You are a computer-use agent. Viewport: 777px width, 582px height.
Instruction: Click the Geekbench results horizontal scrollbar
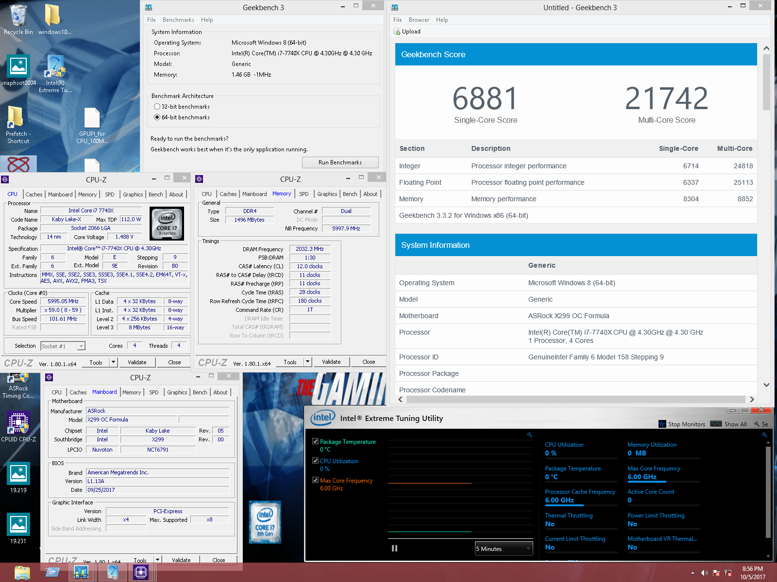(576, 399)
